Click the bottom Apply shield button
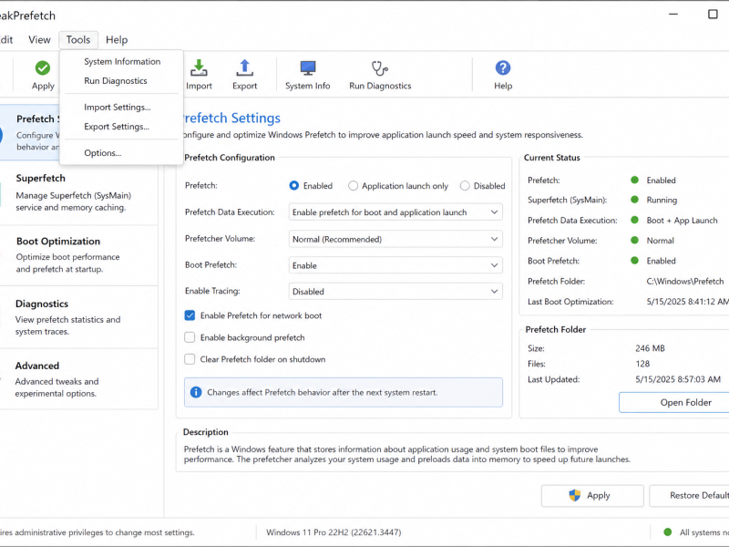Viewport: 729px width, 547px height. click(592, 496)
